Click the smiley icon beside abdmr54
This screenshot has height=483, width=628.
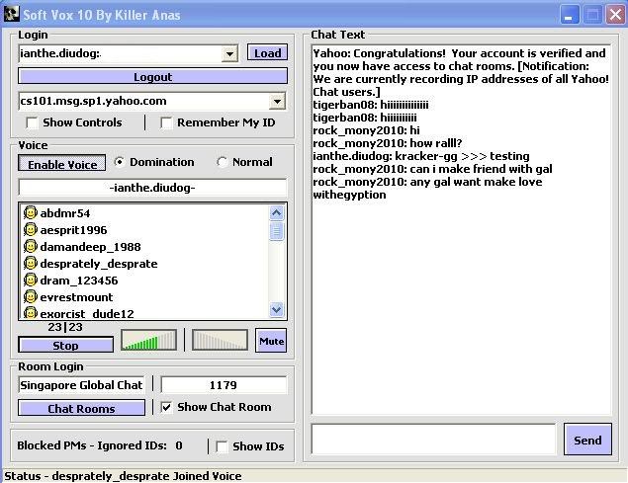click(31, 212)
